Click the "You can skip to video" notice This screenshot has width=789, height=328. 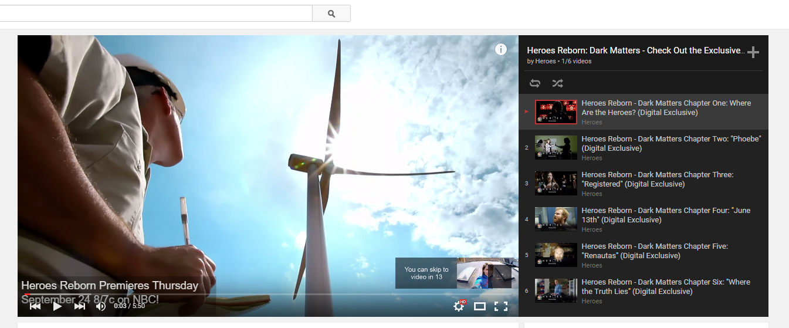426,273
